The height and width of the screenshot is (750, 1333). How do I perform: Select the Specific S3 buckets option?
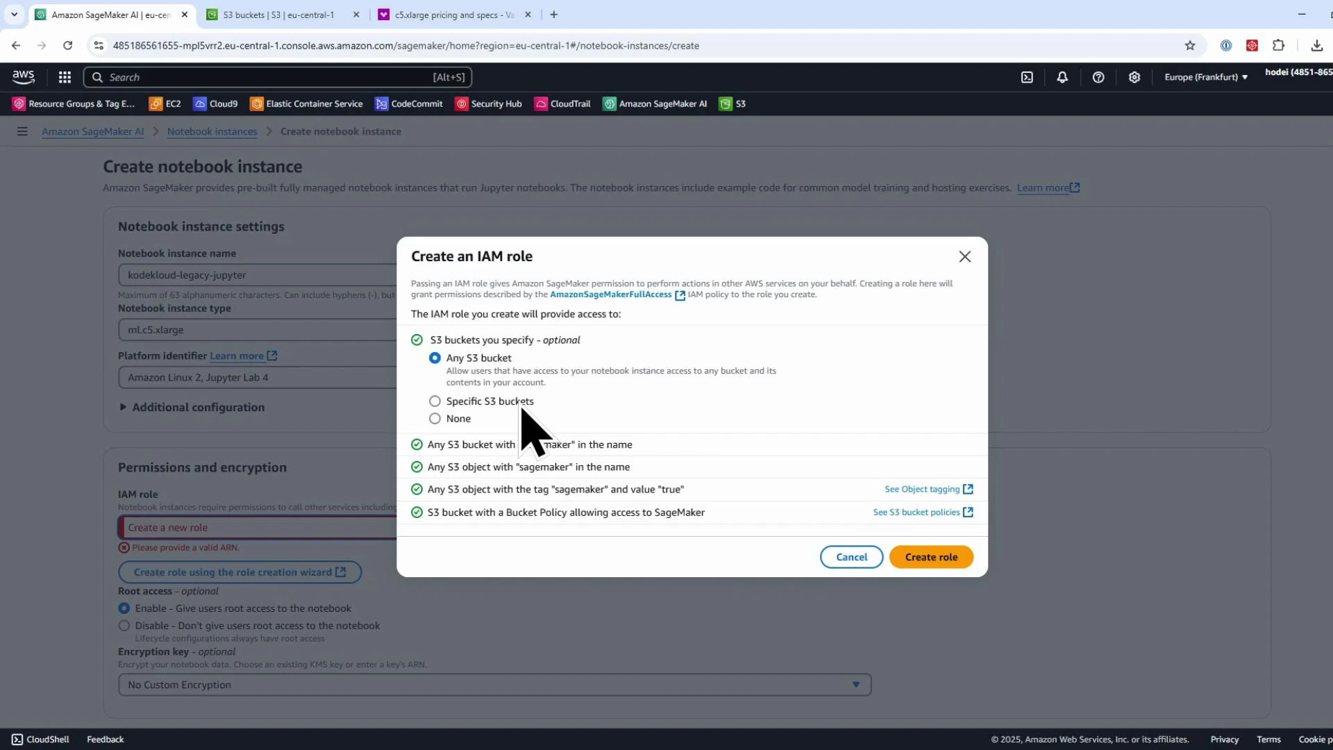pyautogui.click(x=435, y=401)
